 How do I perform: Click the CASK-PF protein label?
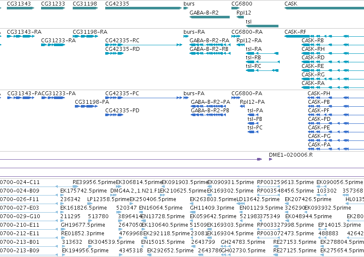319,111
